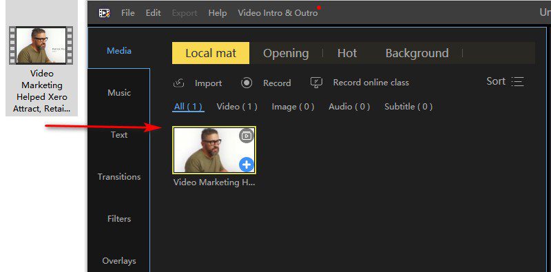Click the Record text label

coord(277,83)
